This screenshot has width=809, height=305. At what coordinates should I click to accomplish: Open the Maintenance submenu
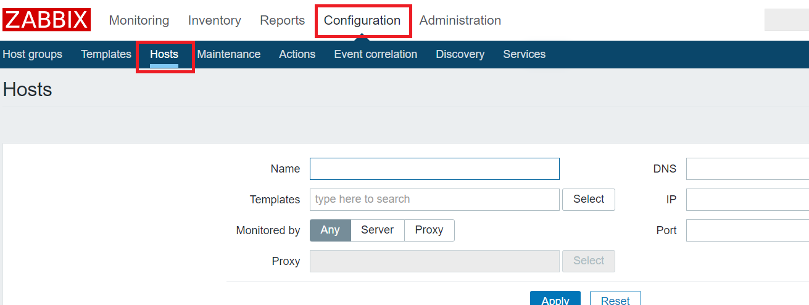click(x=229, y=54)
